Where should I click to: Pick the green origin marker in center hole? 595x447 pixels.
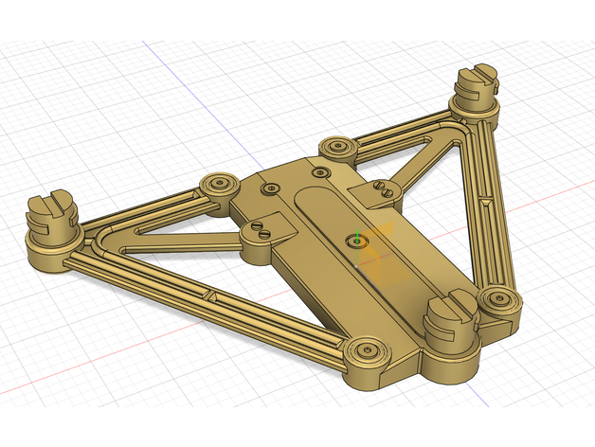[x=356, y=241]
